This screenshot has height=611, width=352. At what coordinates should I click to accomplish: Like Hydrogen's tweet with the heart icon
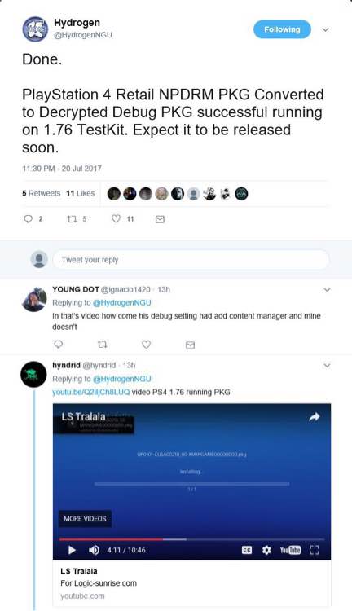pos(116,218)
